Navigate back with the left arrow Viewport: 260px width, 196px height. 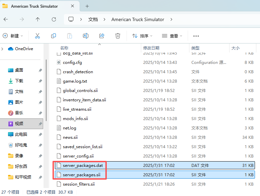tap(6, 19)
